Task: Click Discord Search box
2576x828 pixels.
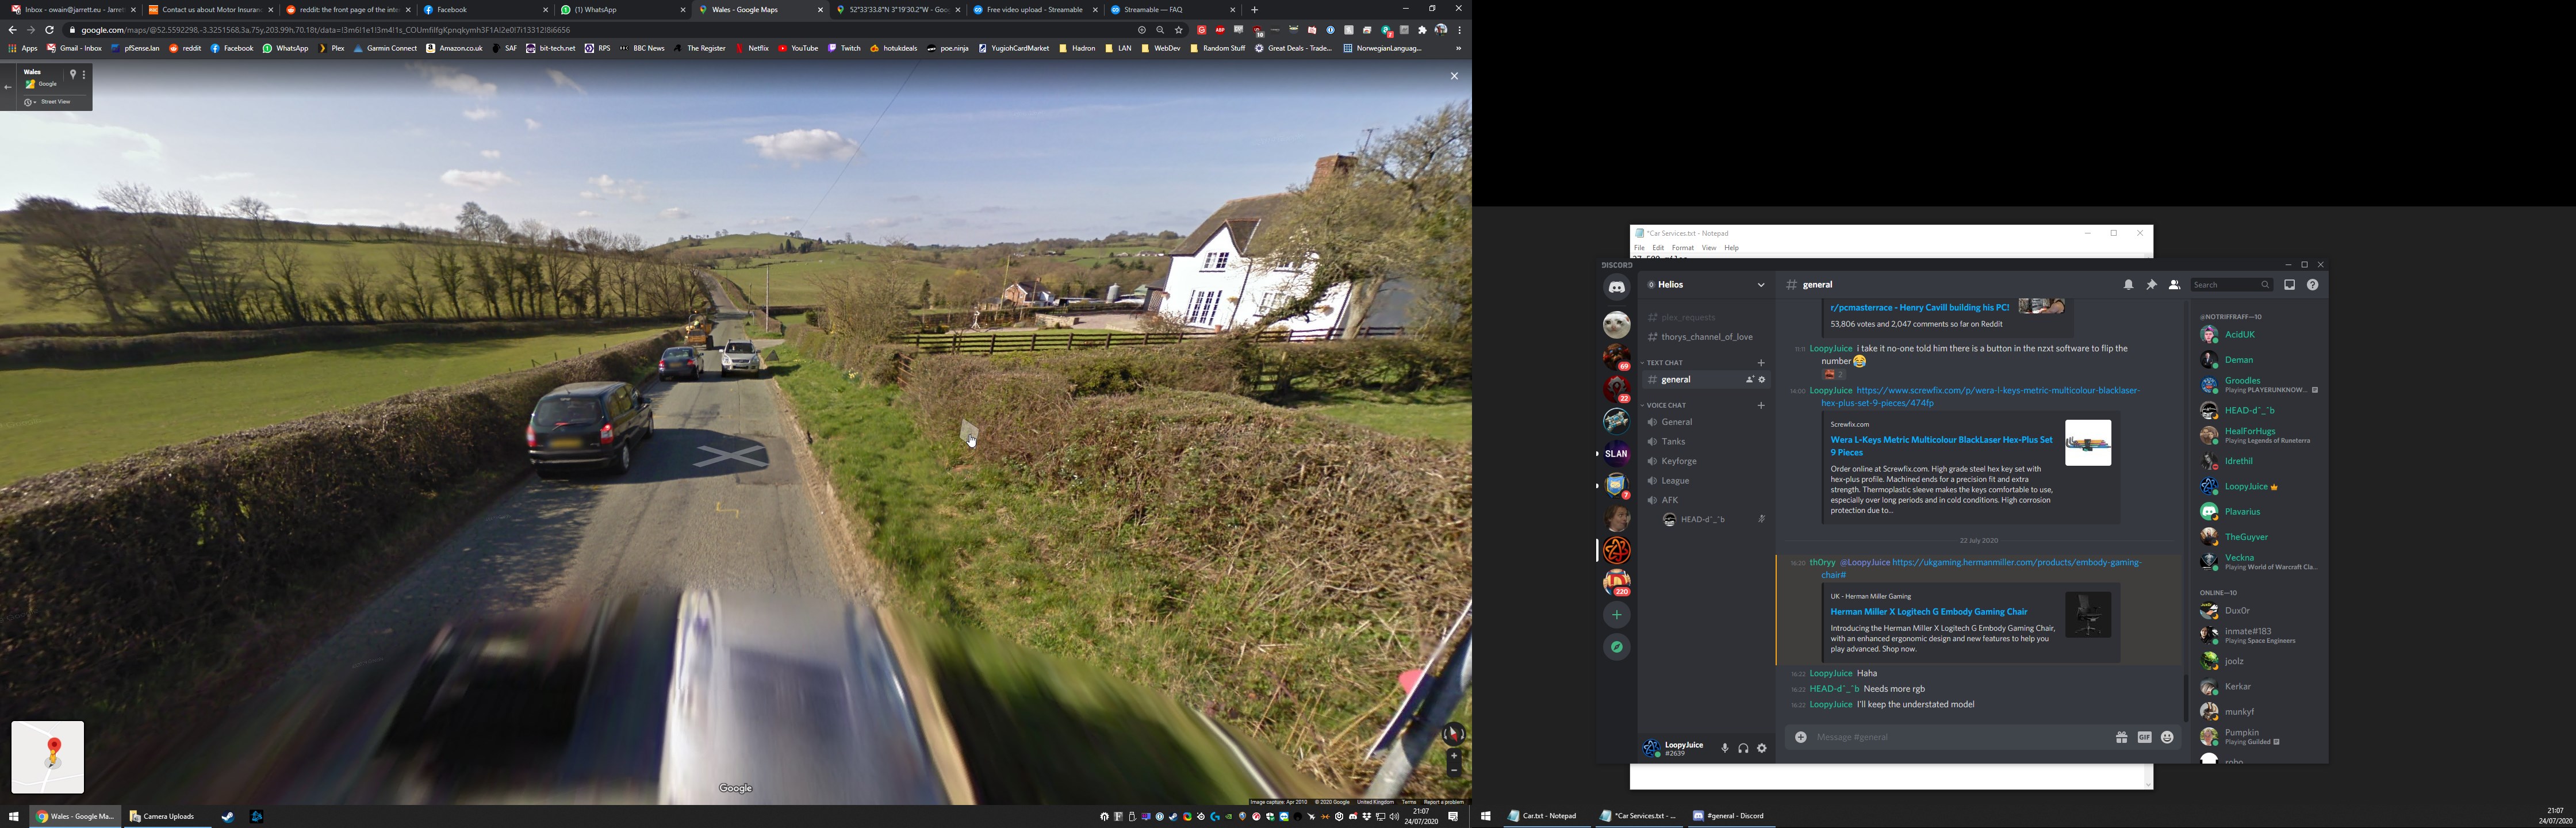Action: [x=2231, y=285]
